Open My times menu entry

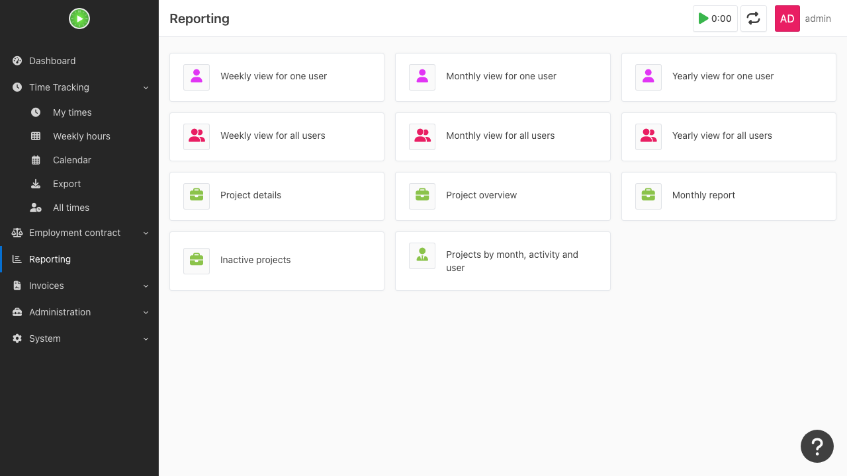coord(79,112)
